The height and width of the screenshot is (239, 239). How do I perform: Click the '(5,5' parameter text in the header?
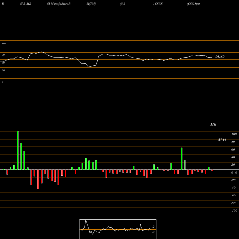point(123,4)
